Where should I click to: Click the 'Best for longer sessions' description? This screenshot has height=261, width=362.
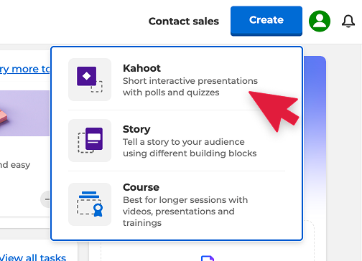click(x=185, y=212)
